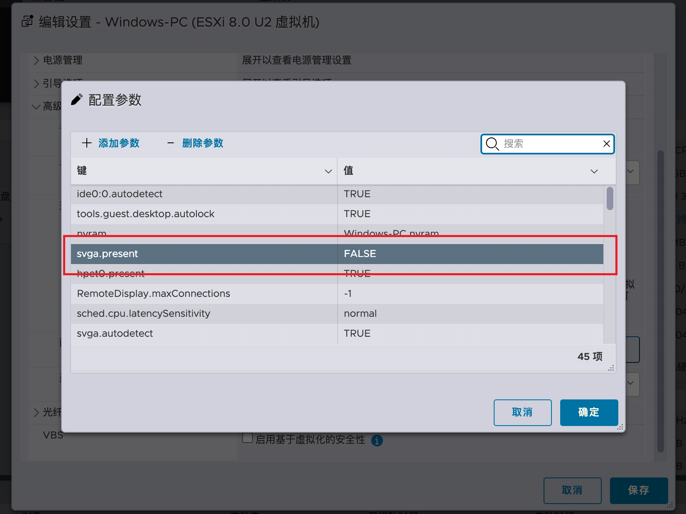Select the RemoteDisplay.maxConnections row
The width and height of the screenshot is (686, 514).
(x=203, y=294)
